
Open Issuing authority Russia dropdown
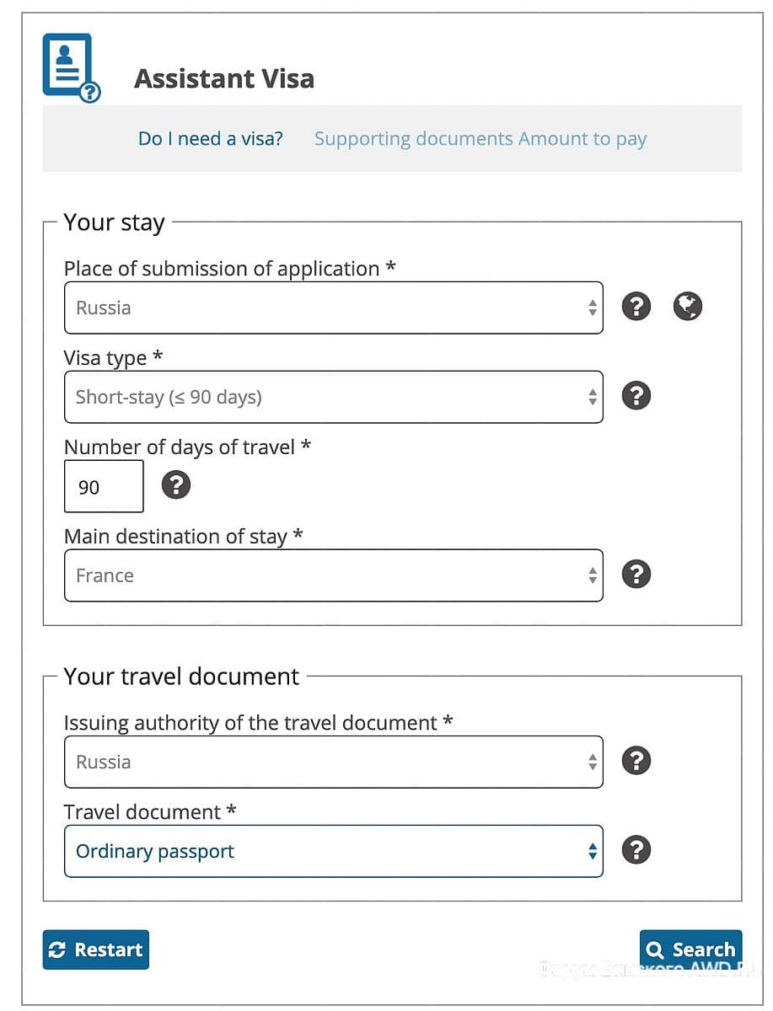(x=333, y=762)
